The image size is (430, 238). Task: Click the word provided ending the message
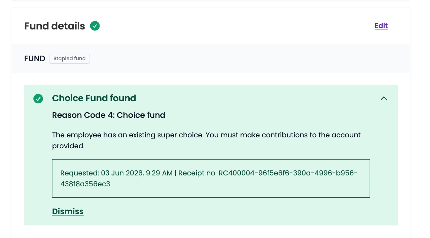pos(68,146)
